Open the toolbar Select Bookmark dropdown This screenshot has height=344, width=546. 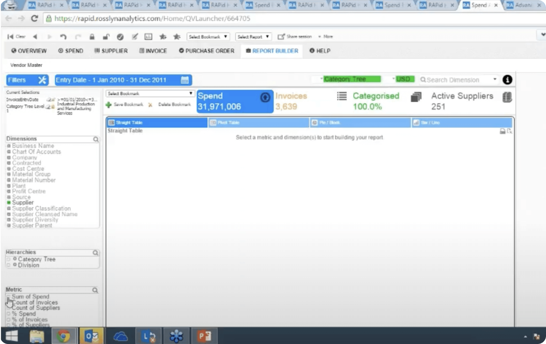208,37
